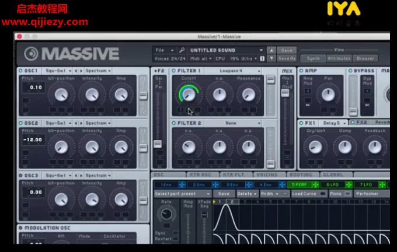Open Filter 2 None type dropdown

[x=233, y=123]
